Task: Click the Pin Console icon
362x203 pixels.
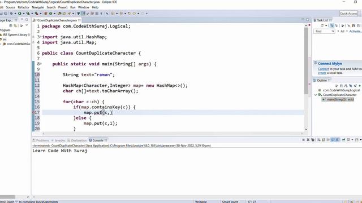Action: tap(343, 140)
